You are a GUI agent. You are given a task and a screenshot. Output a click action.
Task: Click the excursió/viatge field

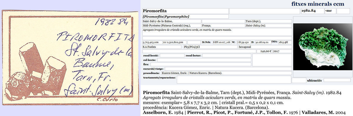point(228,69)
